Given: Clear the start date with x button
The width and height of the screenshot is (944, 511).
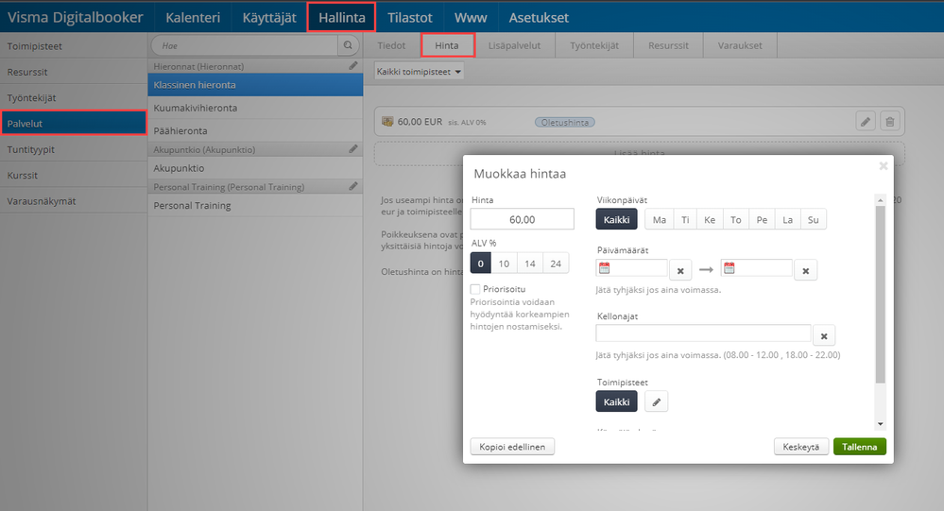Looking at the screenshot, I should pos(680,270).
